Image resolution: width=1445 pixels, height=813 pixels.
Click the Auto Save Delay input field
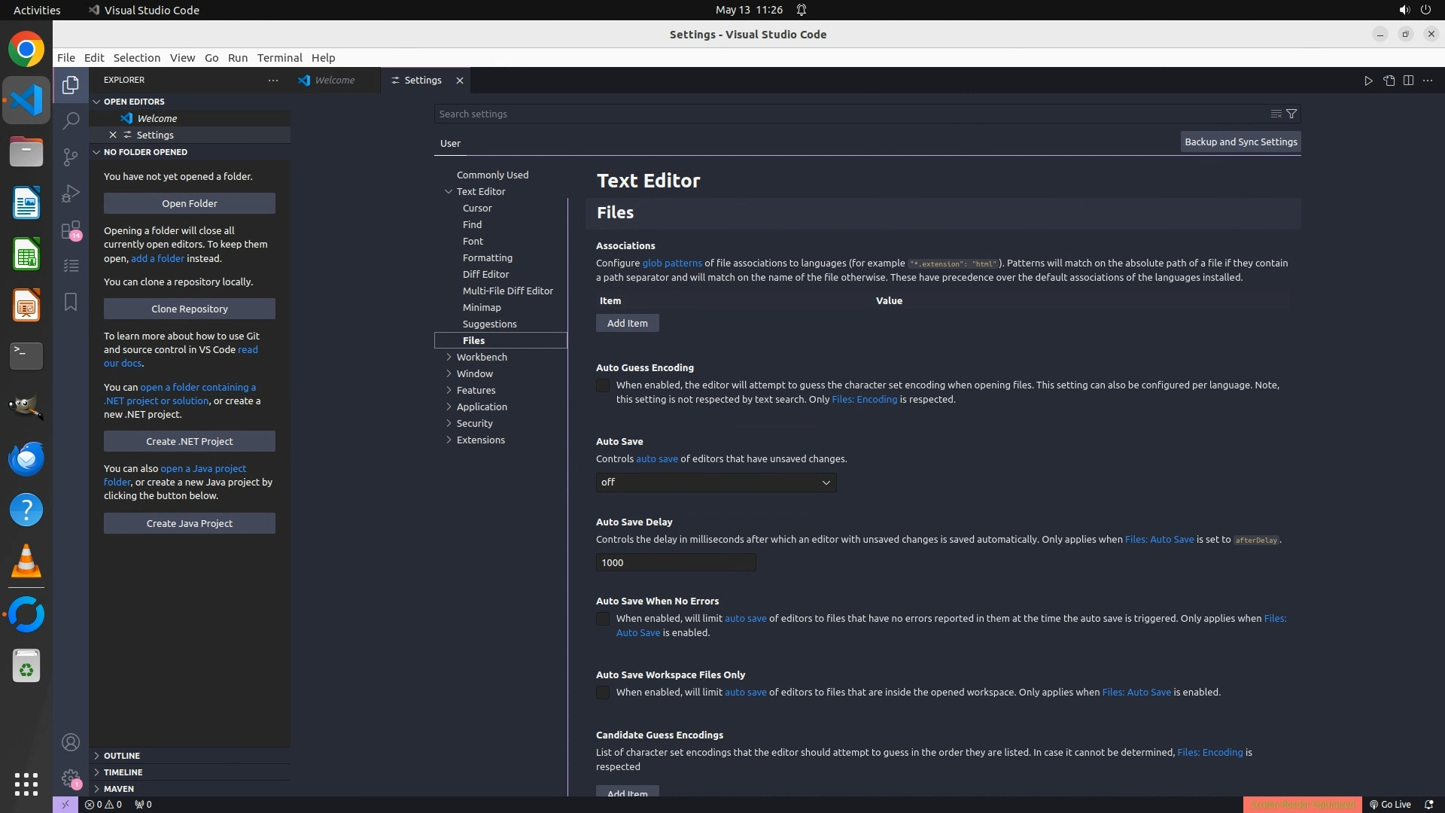click(x=675, y=562)
